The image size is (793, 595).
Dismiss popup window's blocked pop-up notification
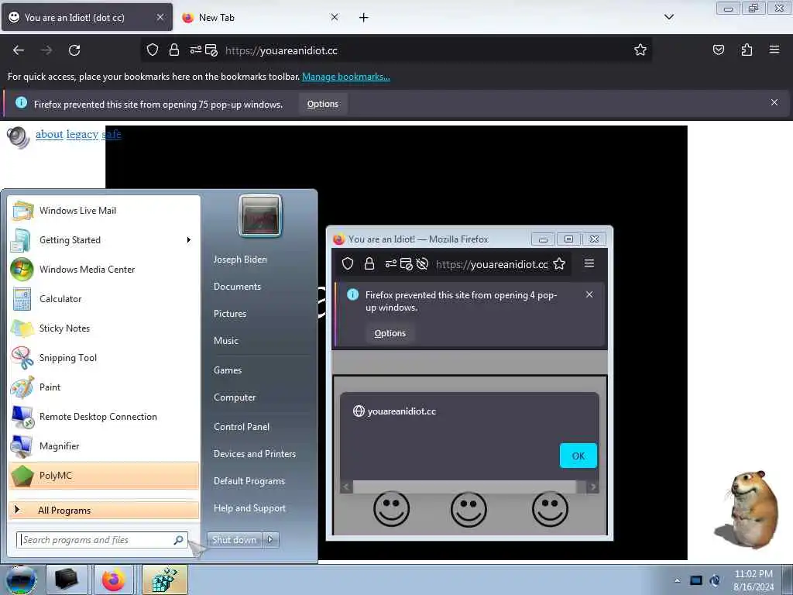click(x=589, y=294)
